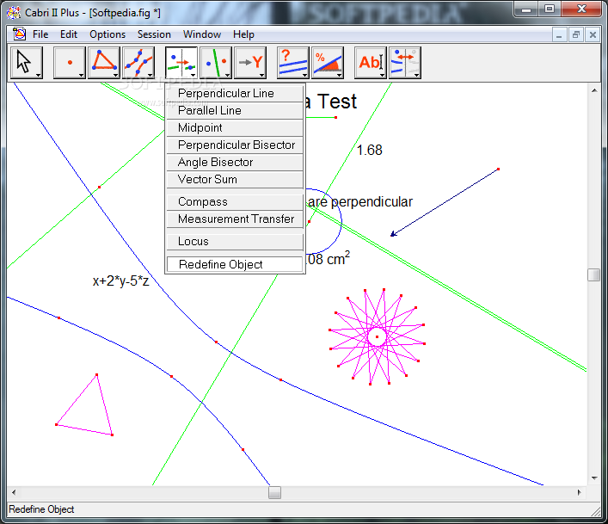Screen dimensions: 608x524
Task: Open the Help menu
Action: pyautogui.click(x=243, y=34)
